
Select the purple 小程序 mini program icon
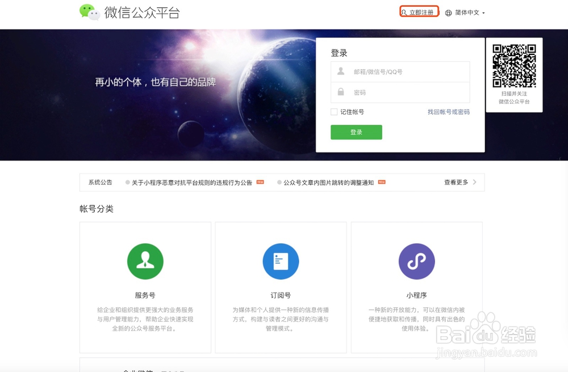[x=417, y=261]
